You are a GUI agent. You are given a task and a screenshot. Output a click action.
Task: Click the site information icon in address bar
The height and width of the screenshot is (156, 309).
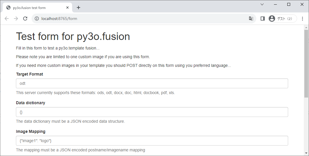click(37, 19)
